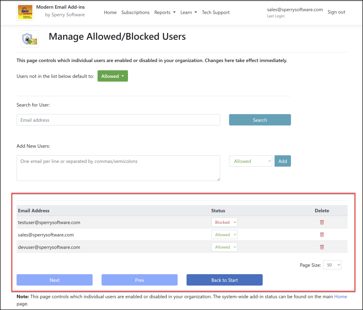Viewport: 363px width, 310px height.
Task: Change the Page Size selector
Action: point(332,265)
